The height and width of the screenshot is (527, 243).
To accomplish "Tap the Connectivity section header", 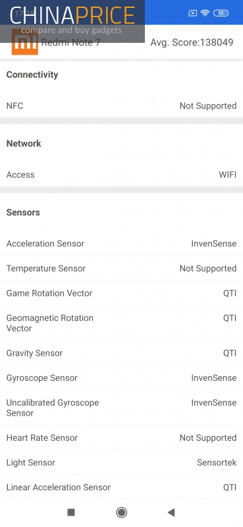I will coord(32,74).
